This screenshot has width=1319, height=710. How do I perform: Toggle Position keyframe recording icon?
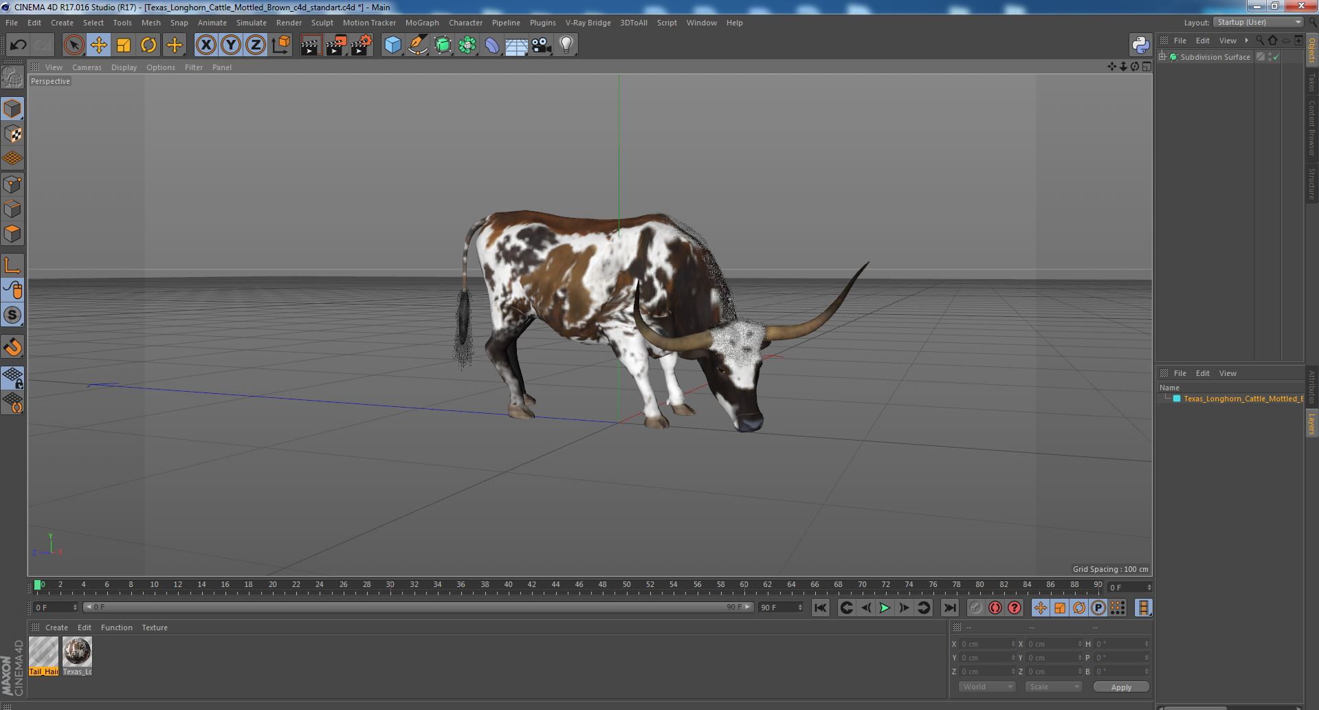[x=1040, y=608]
